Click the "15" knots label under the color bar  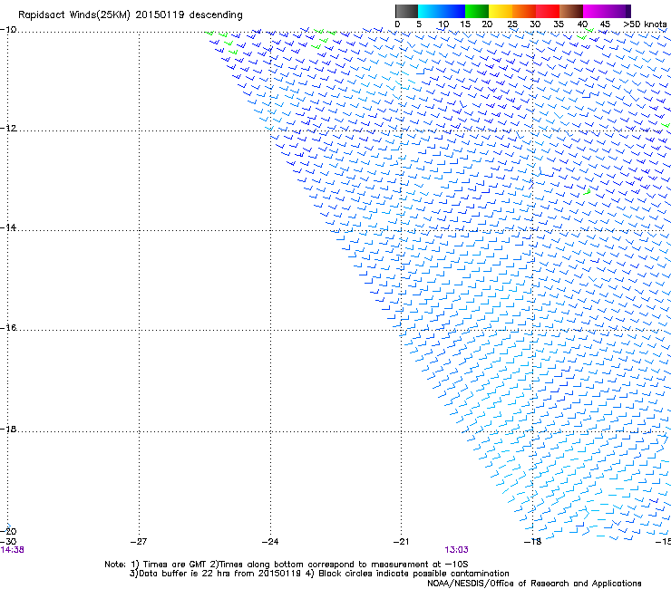[465, 24]
